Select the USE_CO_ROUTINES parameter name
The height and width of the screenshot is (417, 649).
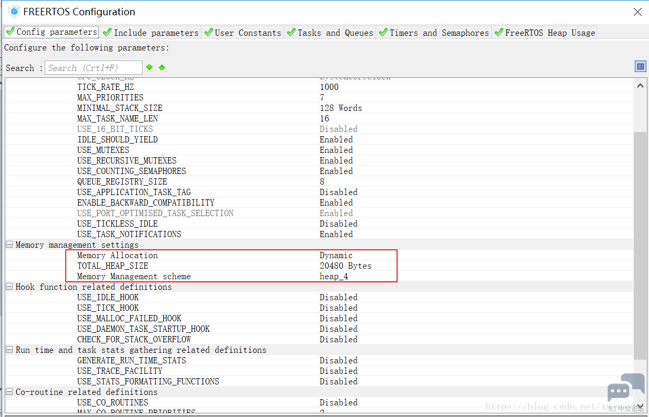tap(113, 402)
